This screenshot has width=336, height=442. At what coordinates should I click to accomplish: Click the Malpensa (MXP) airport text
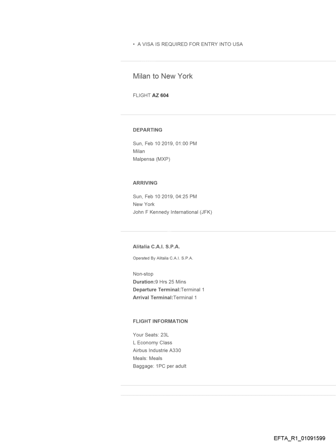point(152,159)
